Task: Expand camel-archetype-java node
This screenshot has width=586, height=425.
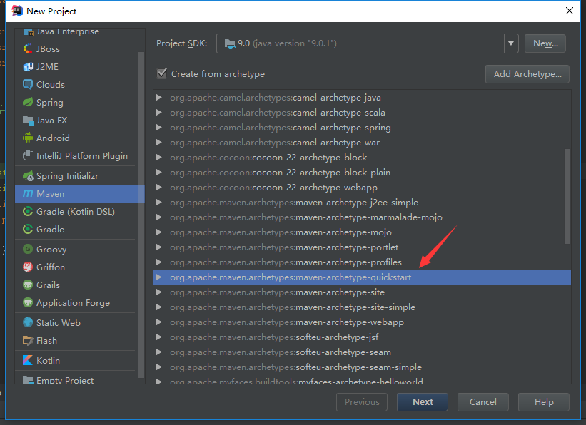Action: click(159, 98)
